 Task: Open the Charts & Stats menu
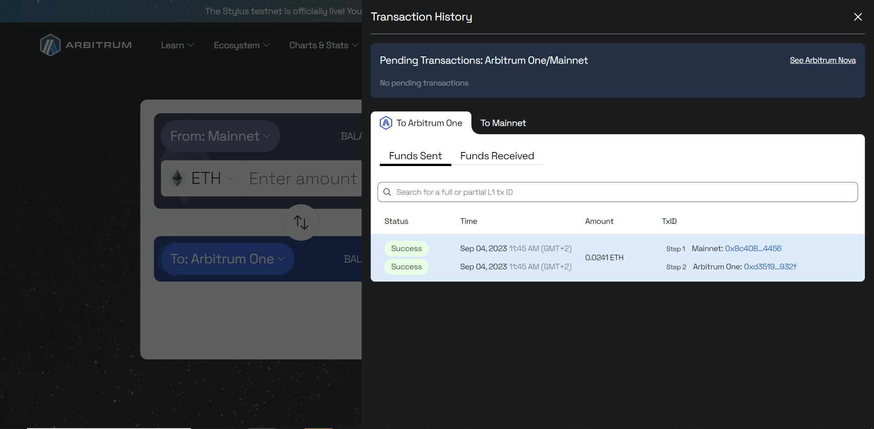coord(324,45)
